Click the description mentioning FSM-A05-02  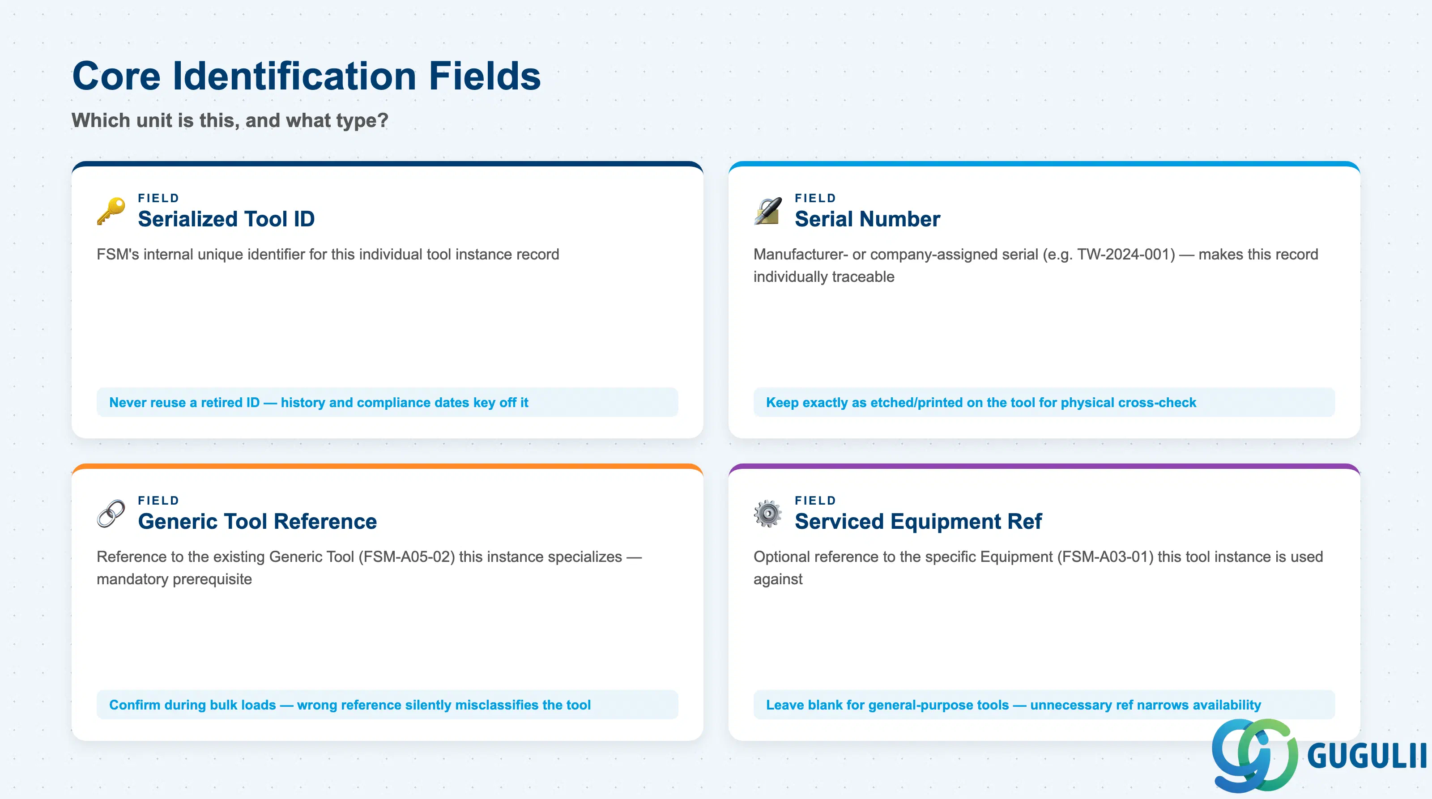[369, 568]
